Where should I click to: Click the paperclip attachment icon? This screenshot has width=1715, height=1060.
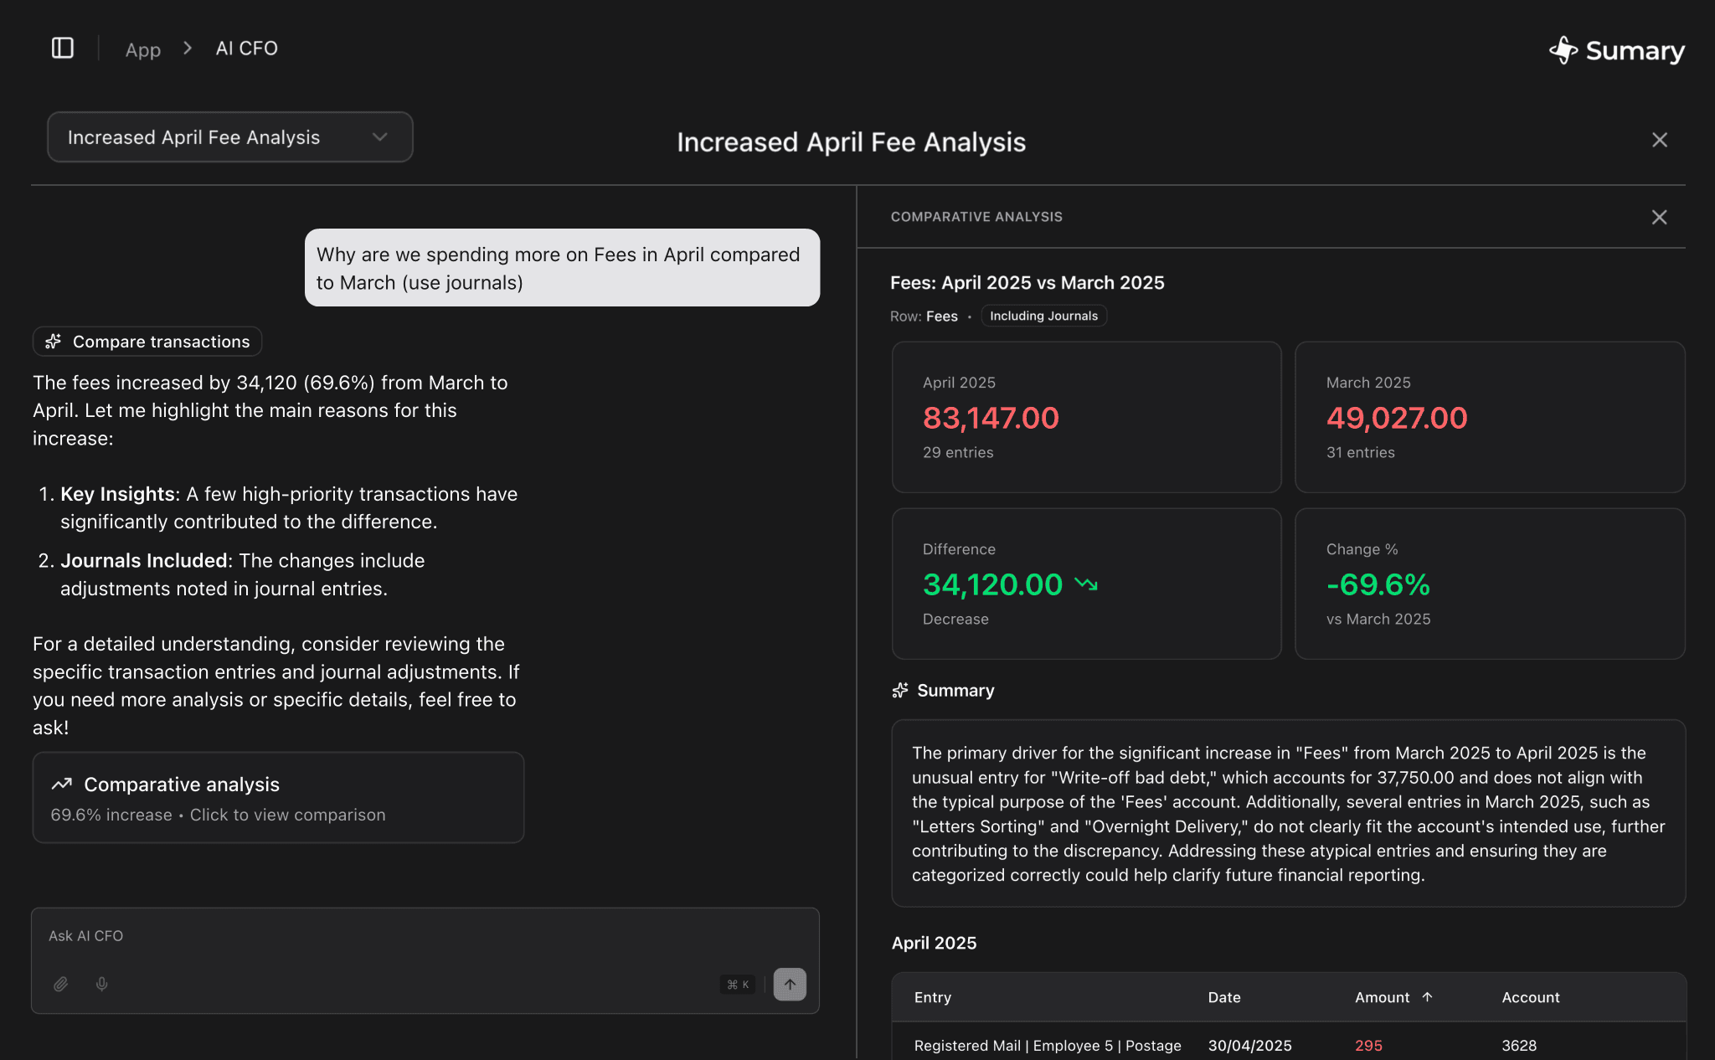pyautogui.click(x=61, y=984)
